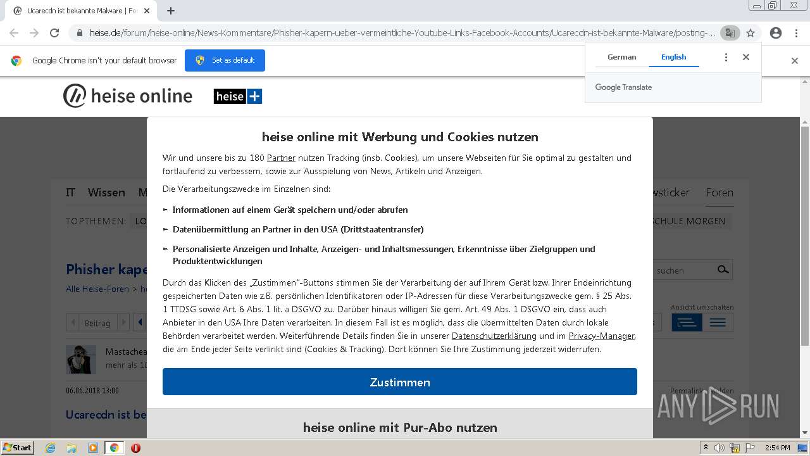Image resolution: width=810 pixels, height=456 pixels.
Task: Open the Partner link
Action: pyautogui.click(x=281, y=158)
